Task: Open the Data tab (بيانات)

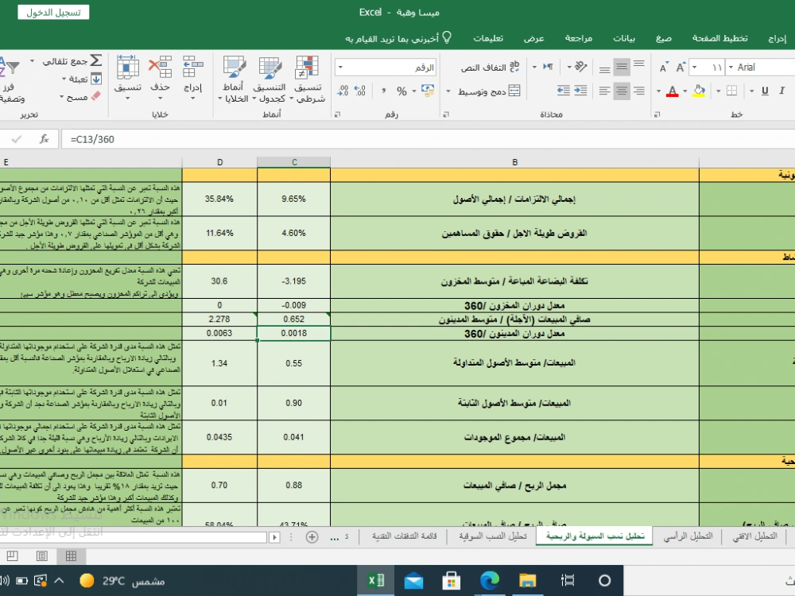Action: click(x=624, y=38)
